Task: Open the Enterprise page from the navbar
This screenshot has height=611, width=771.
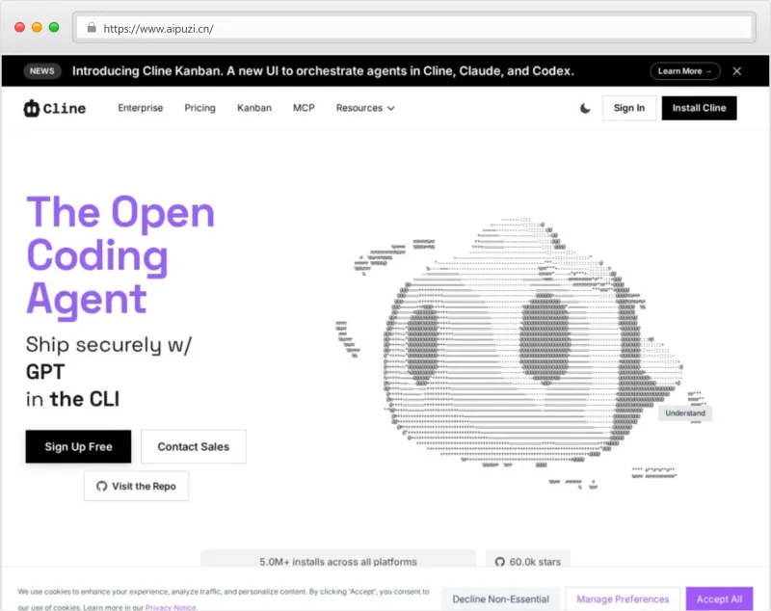Action: click(140, 108)
